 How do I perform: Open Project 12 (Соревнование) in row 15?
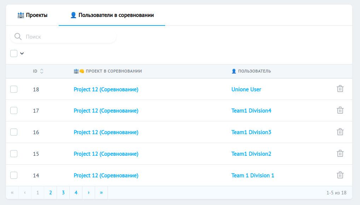coord(106,153)
